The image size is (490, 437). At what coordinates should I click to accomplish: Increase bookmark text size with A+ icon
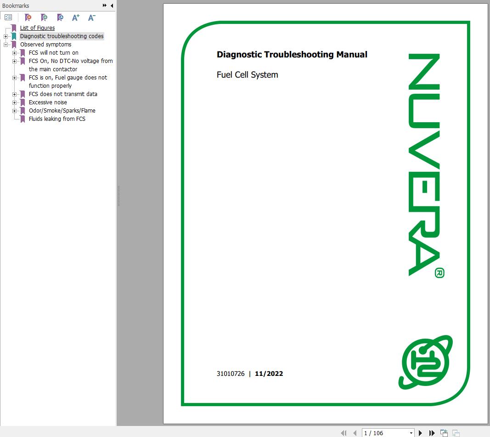[76, 17]
